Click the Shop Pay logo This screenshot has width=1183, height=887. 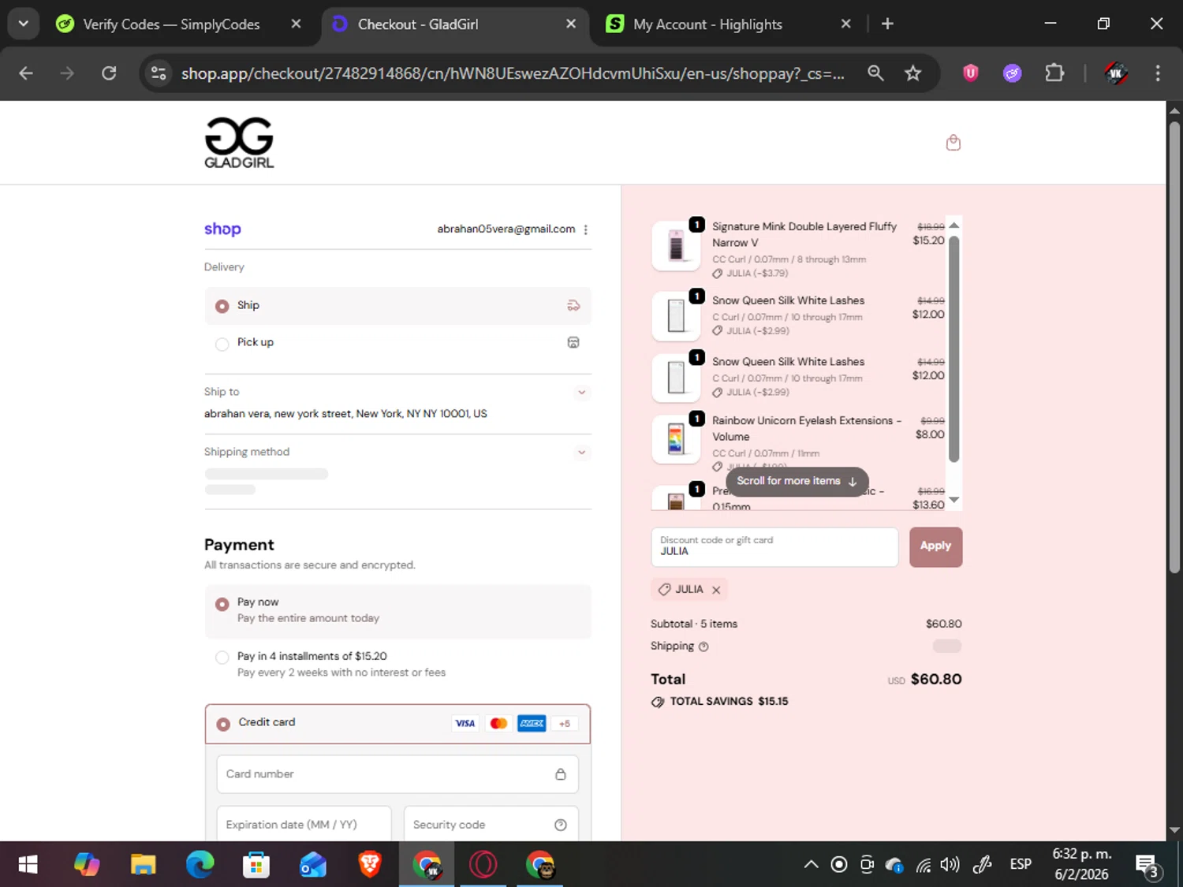pyautogui.click(x=222, y=229)
